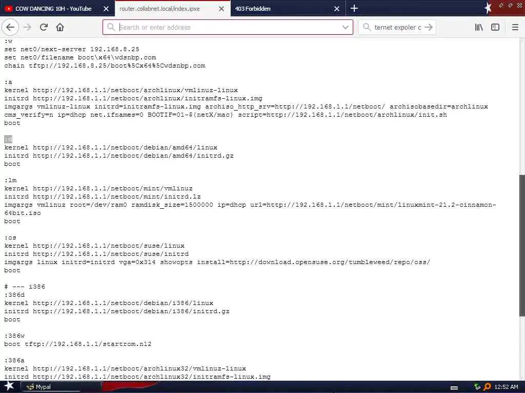Click the 'set net0/next-server 192.168.8.25' line
This screenshot has width=525, height=393.
coord(72,49)
